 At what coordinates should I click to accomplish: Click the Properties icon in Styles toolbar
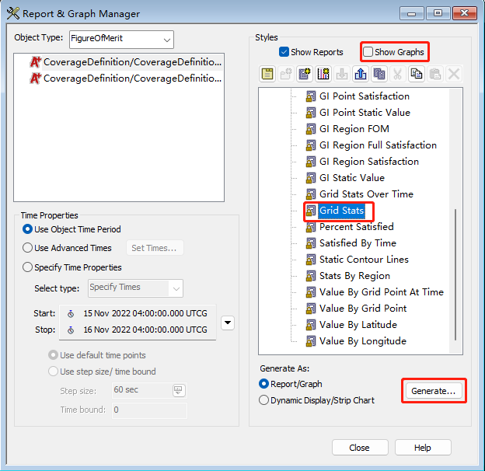(x=267, y=74)
